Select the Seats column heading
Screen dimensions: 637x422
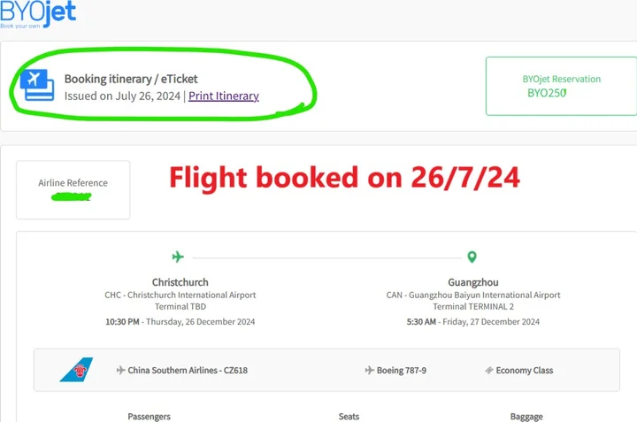pos(349,416)
